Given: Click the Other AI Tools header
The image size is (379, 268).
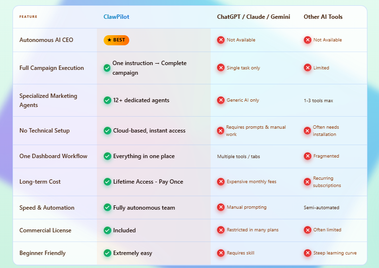Looking at the screenshot, I should (x=323, y=17).
